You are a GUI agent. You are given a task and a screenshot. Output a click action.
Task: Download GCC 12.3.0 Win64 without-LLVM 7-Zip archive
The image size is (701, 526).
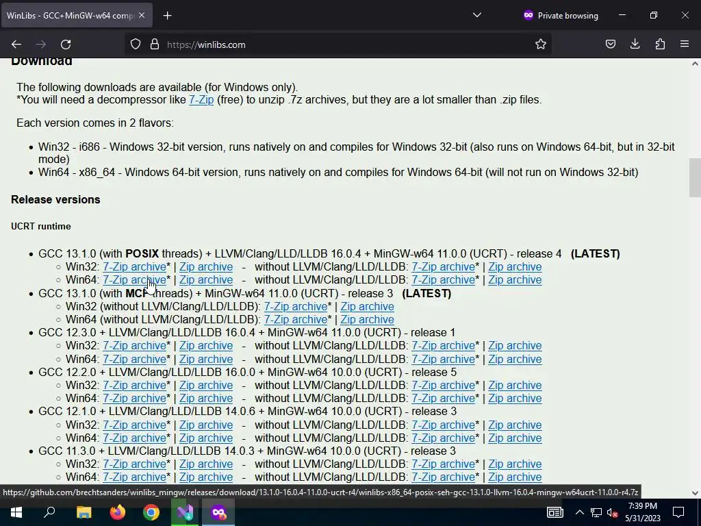point(443,359)
